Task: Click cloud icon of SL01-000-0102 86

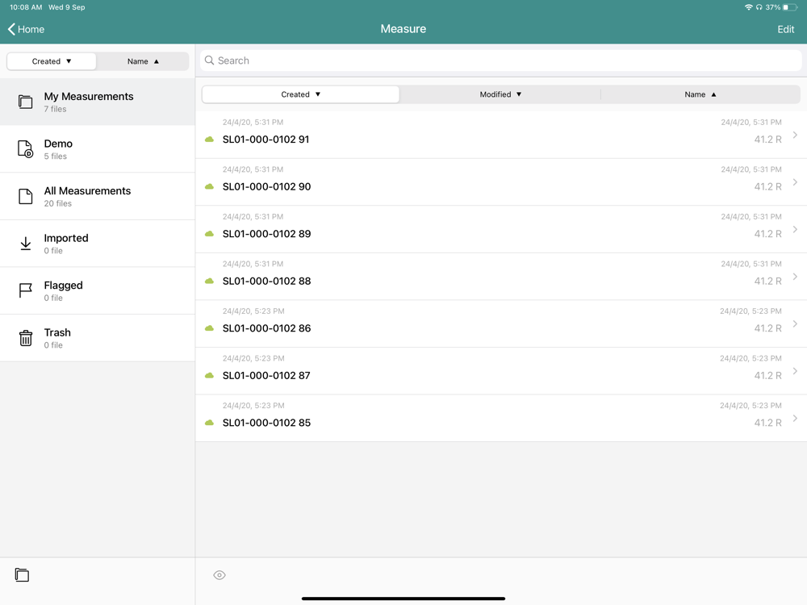Action: (210, 328)
